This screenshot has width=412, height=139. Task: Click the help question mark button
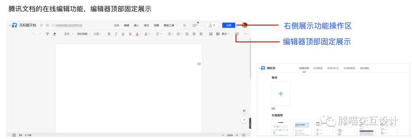pos(245,120)
